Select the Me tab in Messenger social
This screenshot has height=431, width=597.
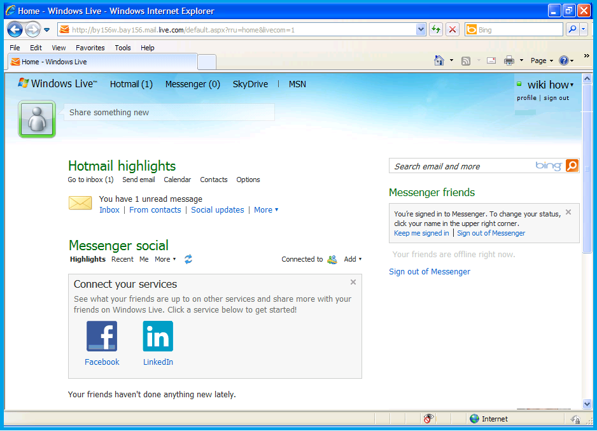(144, 259)
